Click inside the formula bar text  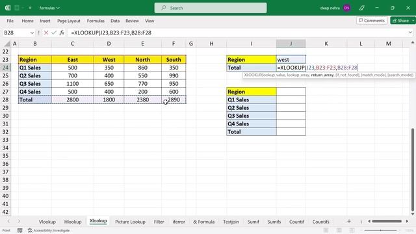111,32
